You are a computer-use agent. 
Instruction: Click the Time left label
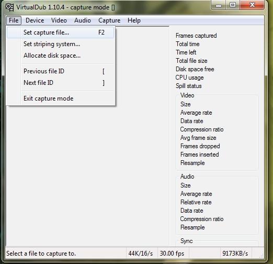186,52
